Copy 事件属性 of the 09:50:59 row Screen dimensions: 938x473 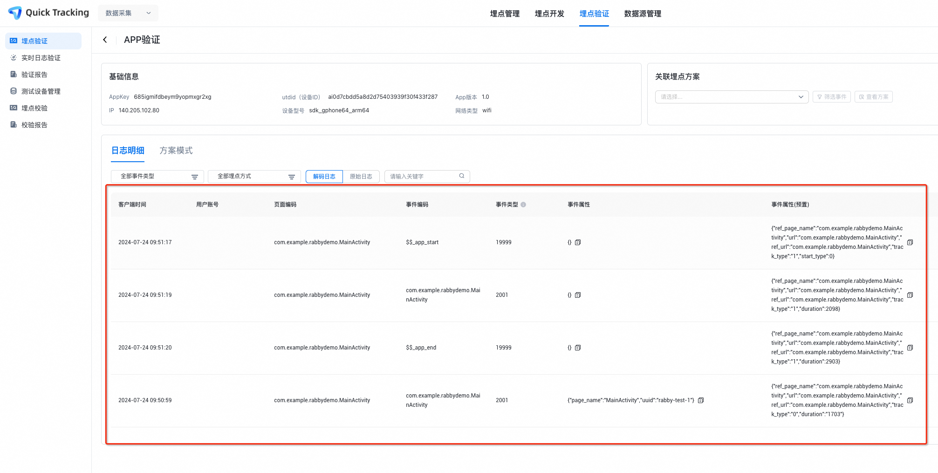(701, 400)
